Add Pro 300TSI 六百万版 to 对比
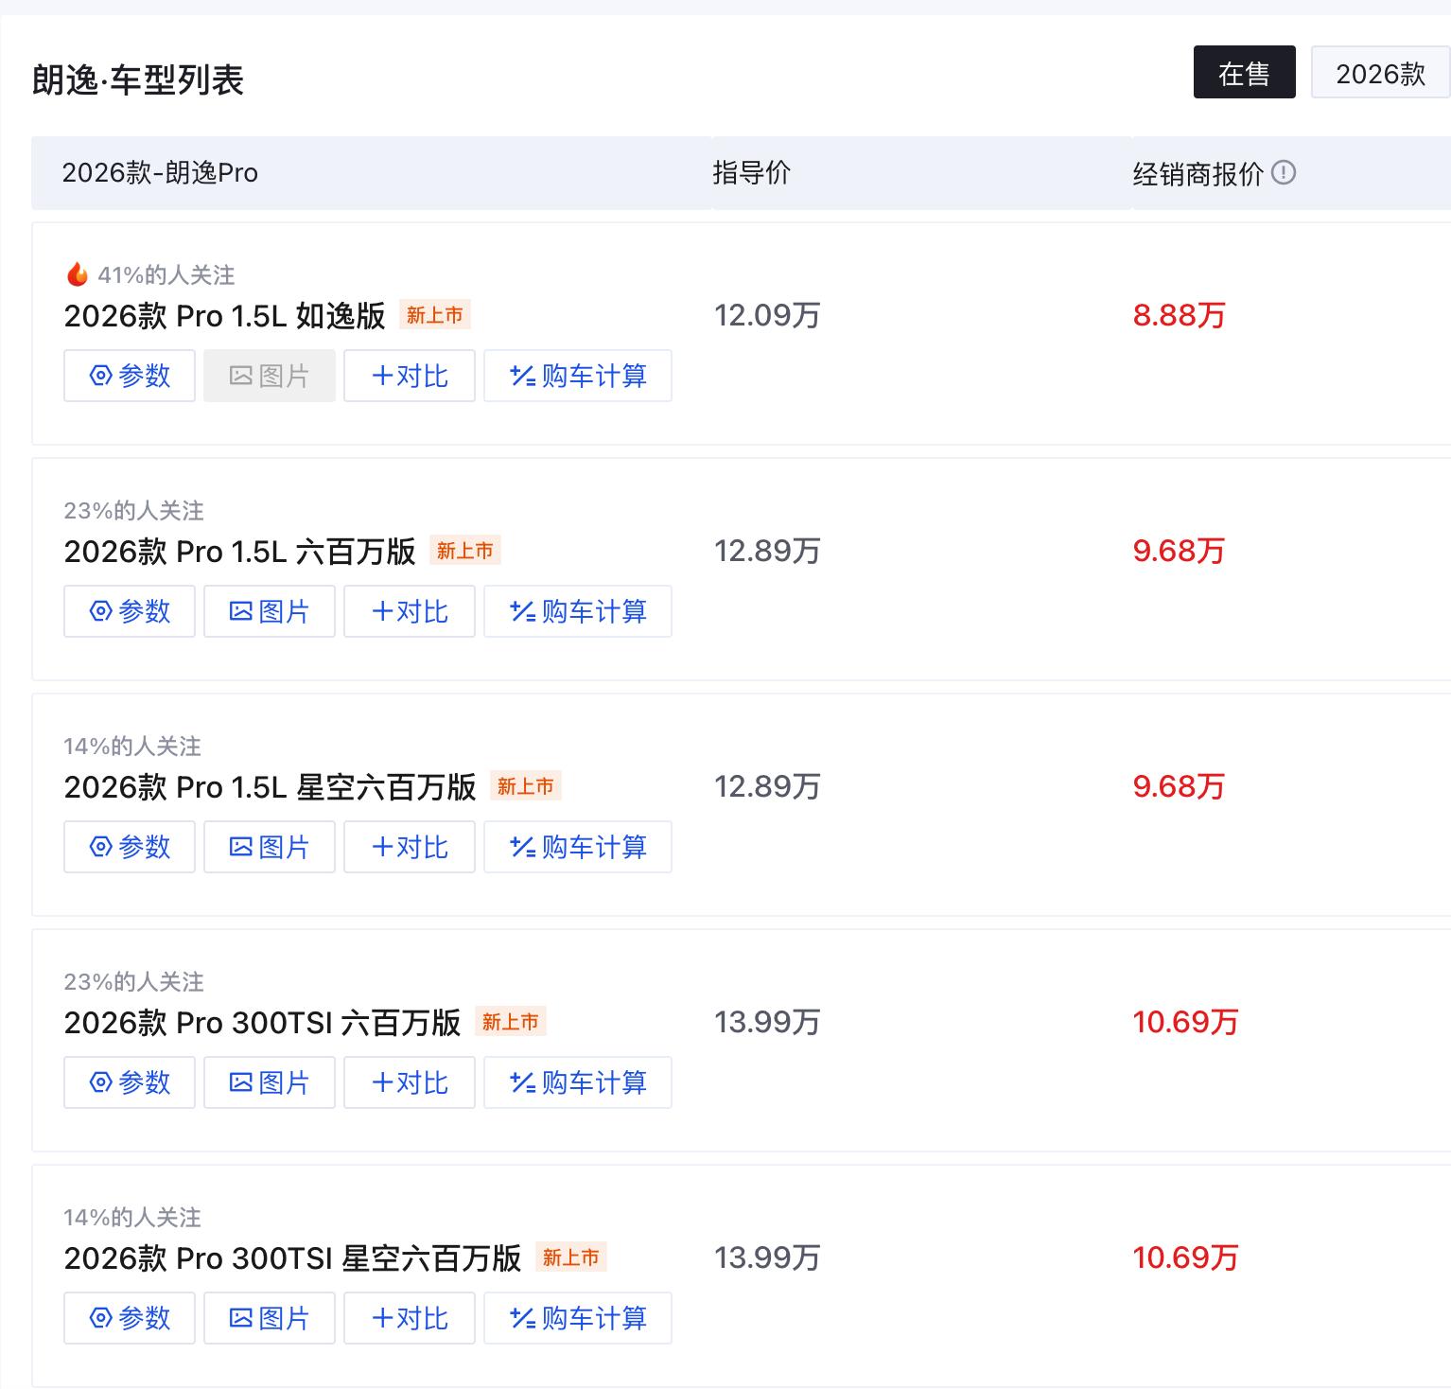 coord(410,1082)
